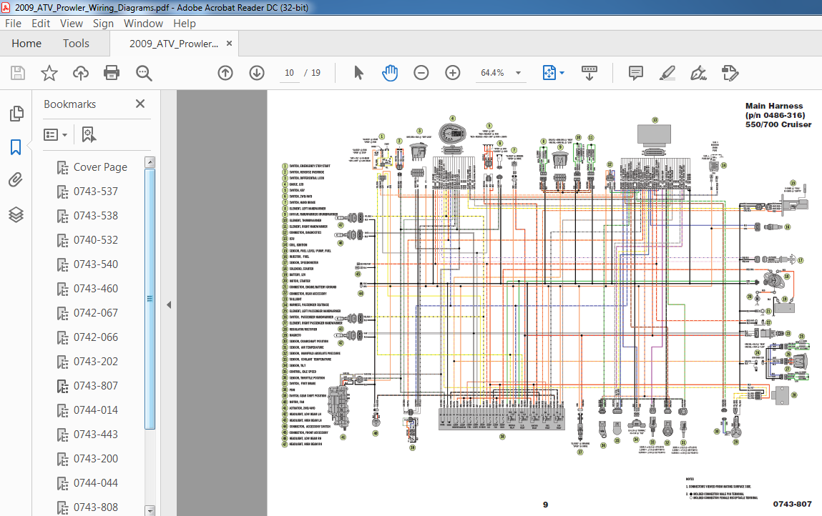Open the File menu
The height and width of the screenshot is (516, 822).
[13, 24]
